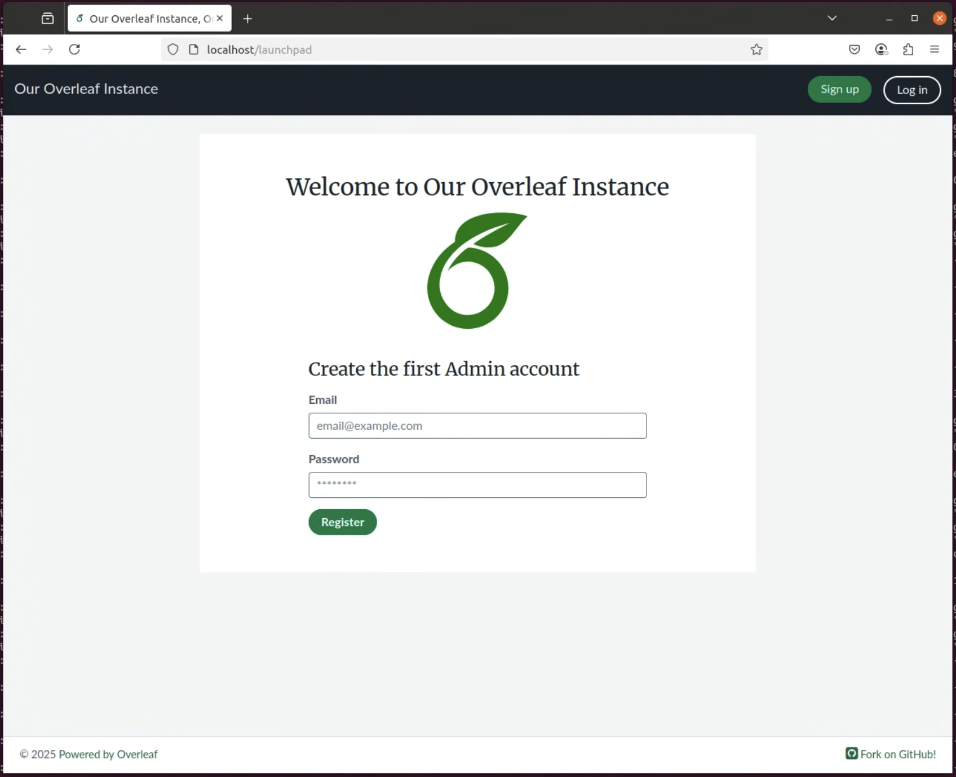Save the page to Pocket
The height and width of the screenshot is (777, 956).
click(854, 50)
